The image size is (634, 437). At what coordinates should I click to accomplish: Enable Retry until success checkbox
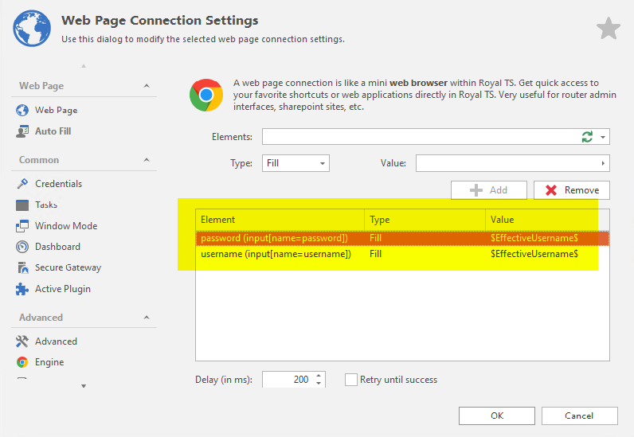click(351, 380)
